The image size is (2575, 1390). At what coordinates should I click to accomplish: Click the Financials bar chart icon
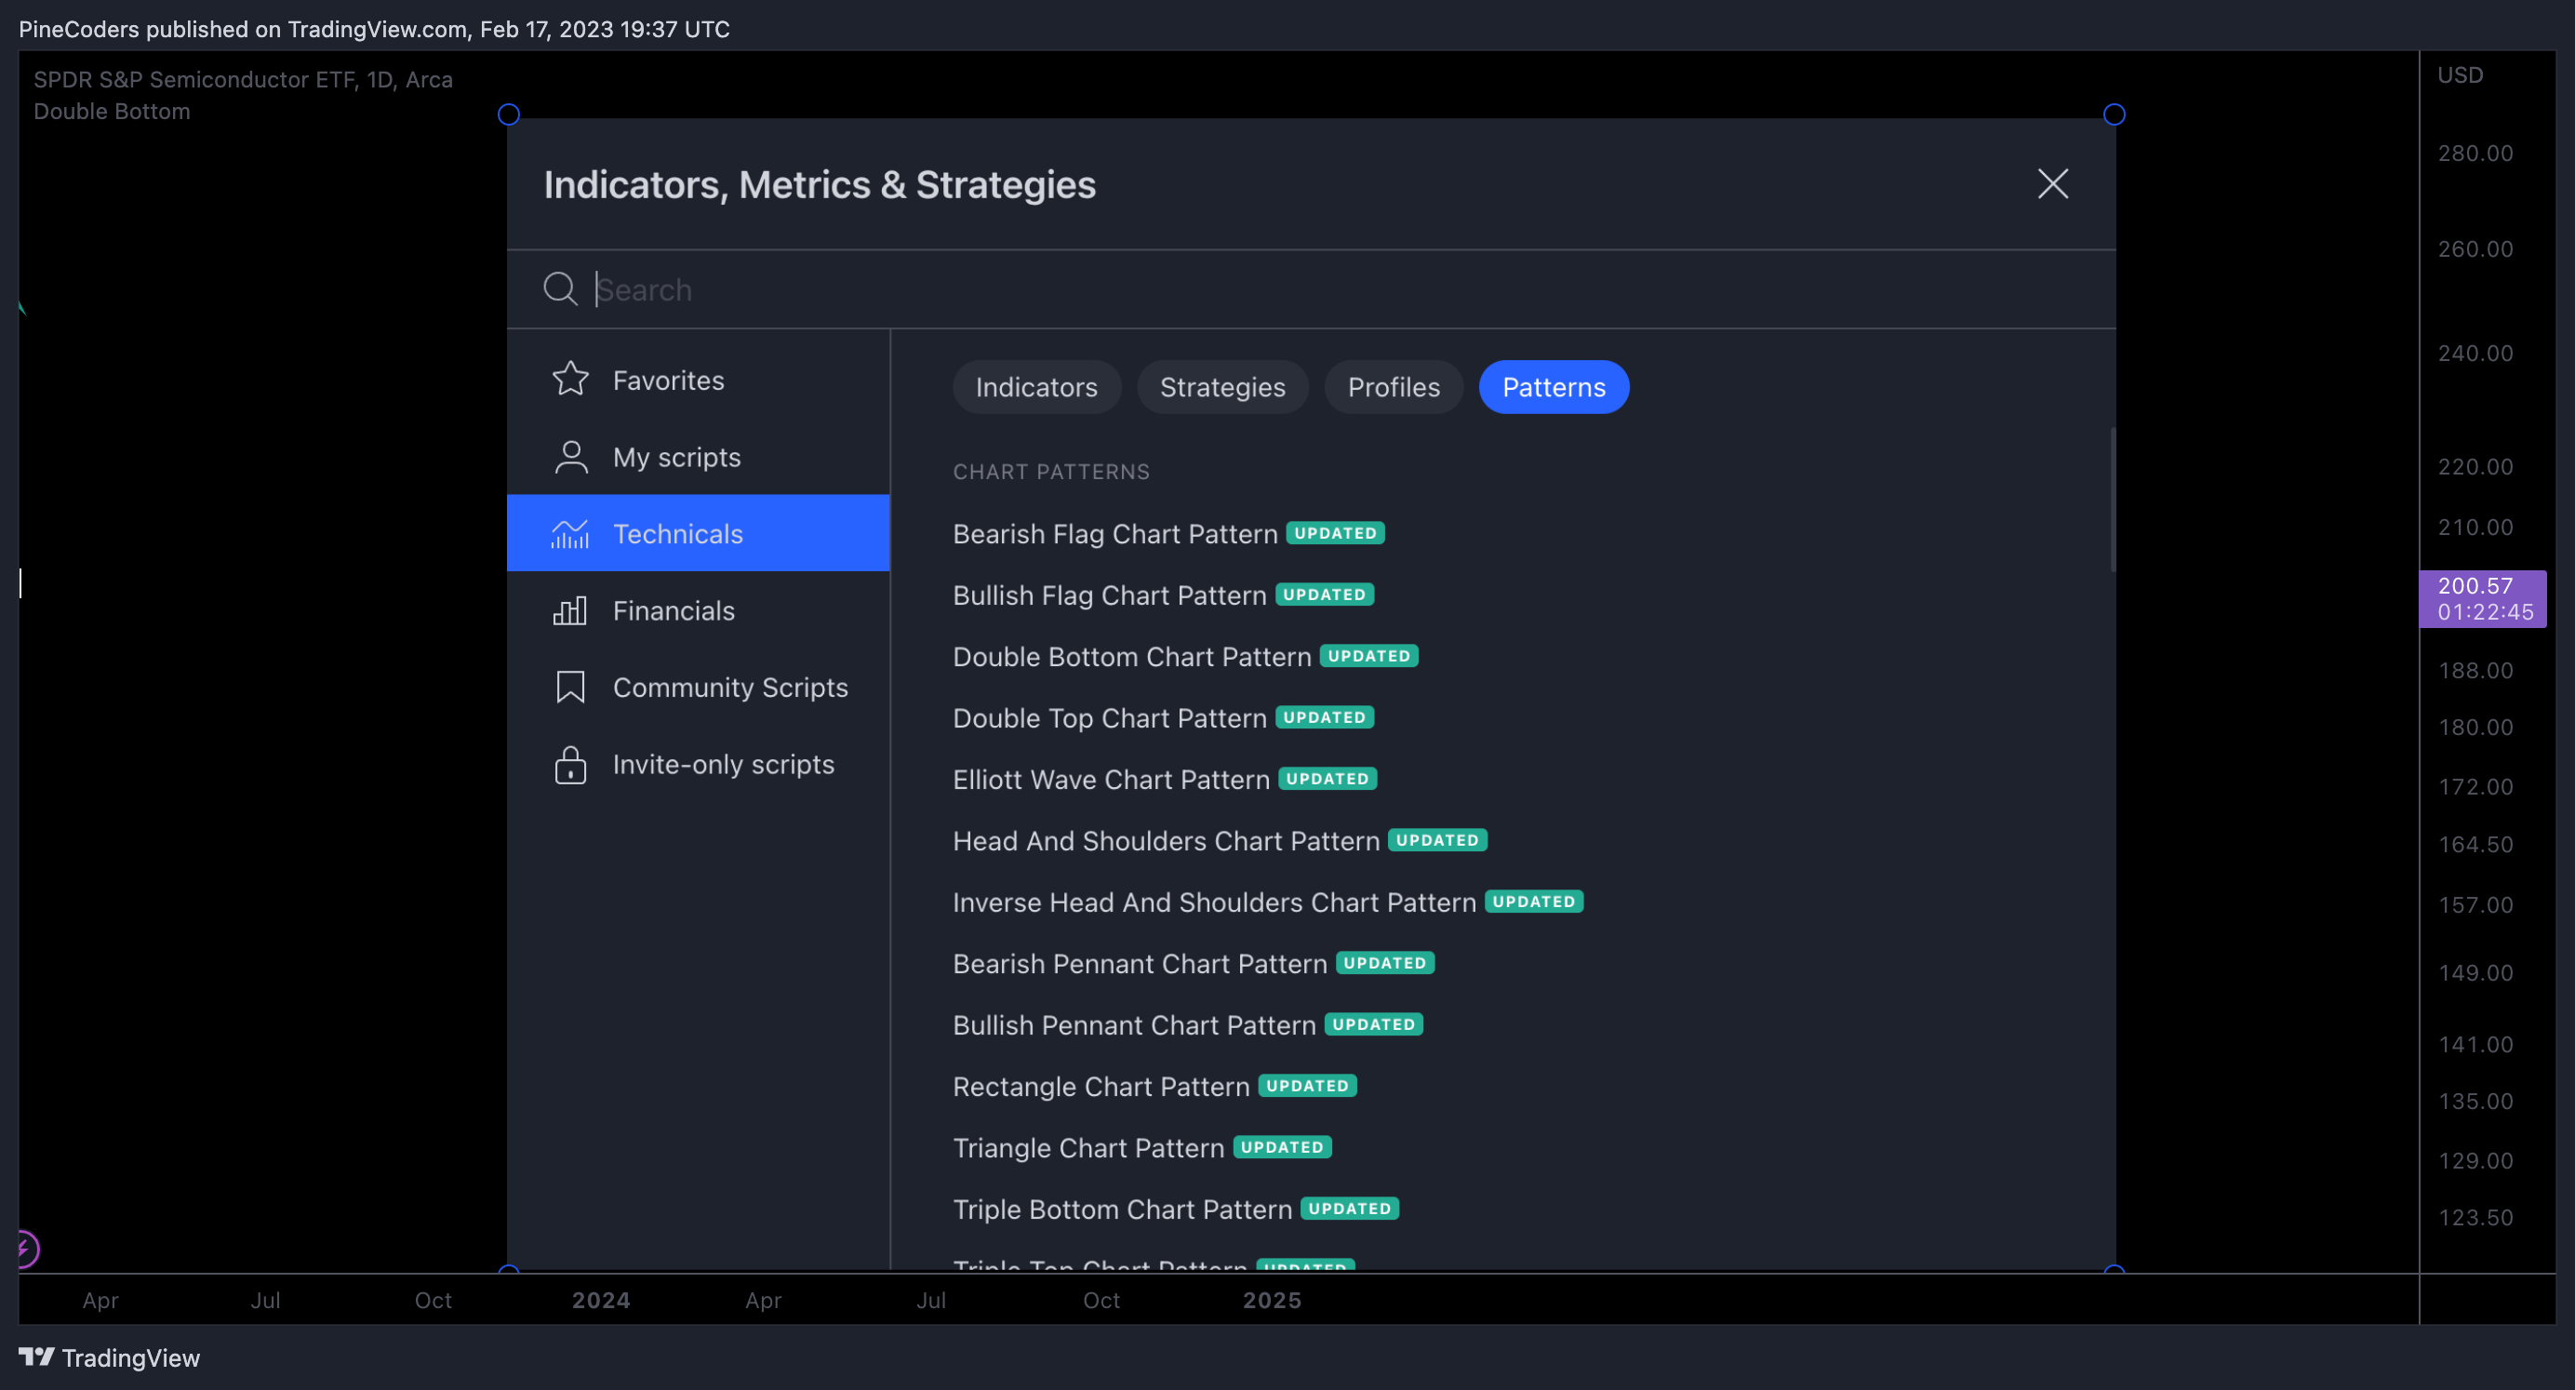[x=569, y=610]
